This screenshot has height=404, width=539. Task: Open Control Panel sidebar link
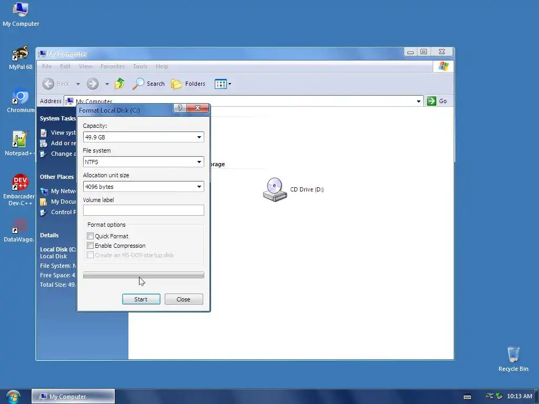[x=58, y=212]
